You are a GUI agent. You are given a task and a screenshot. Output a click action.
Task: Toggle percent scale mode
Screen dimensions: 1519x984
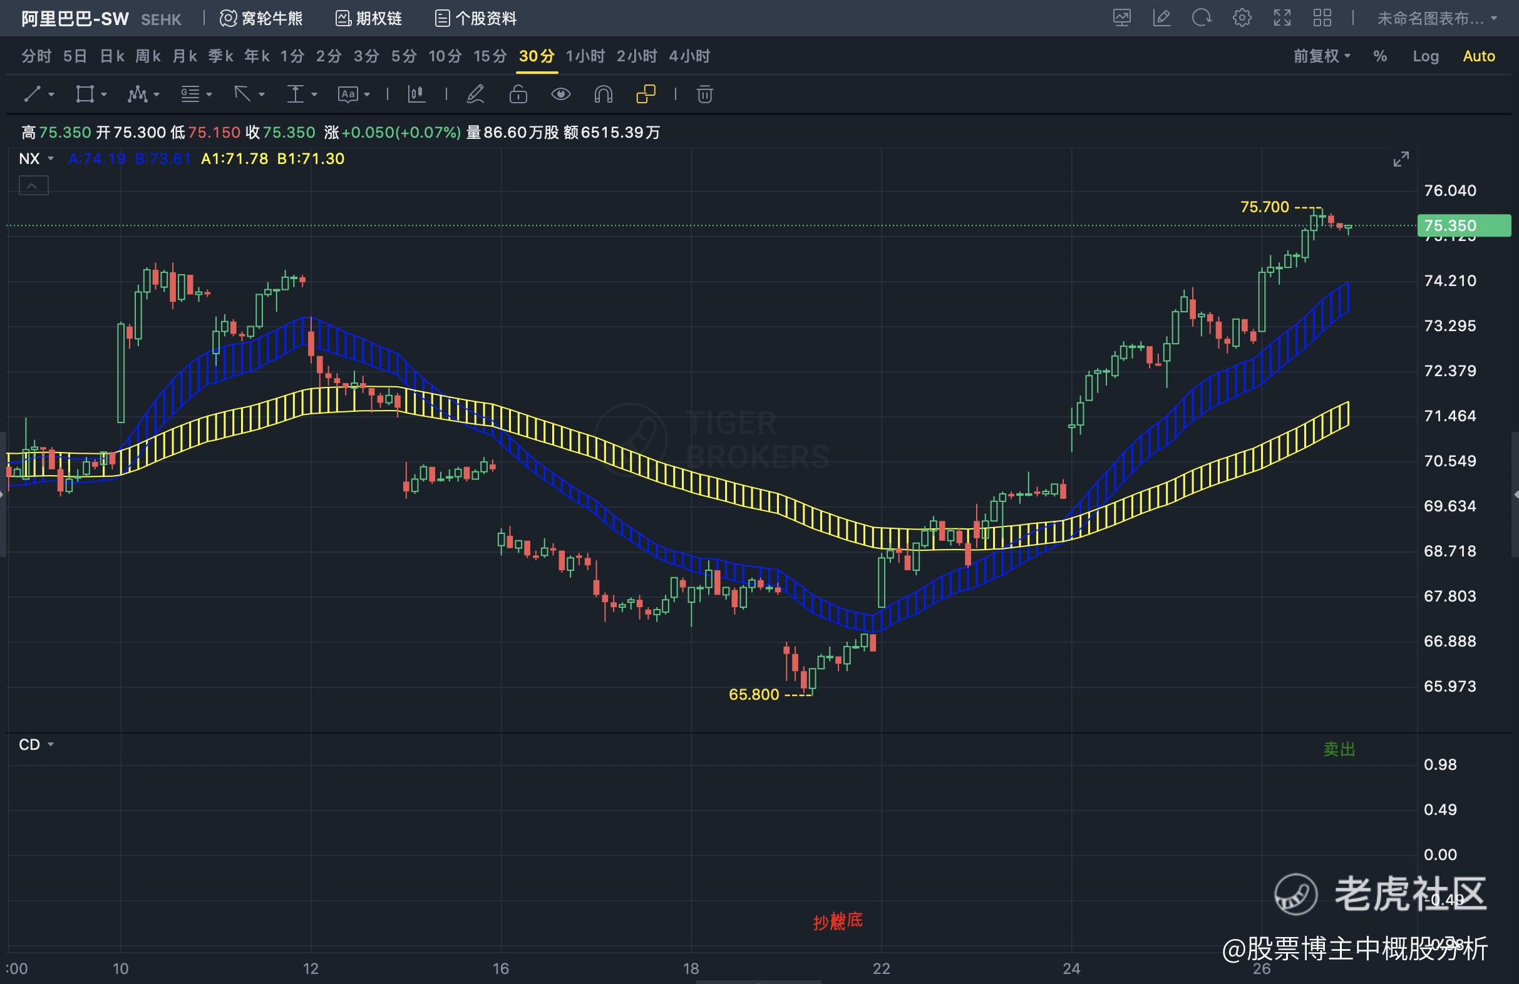pos(1380,56)
